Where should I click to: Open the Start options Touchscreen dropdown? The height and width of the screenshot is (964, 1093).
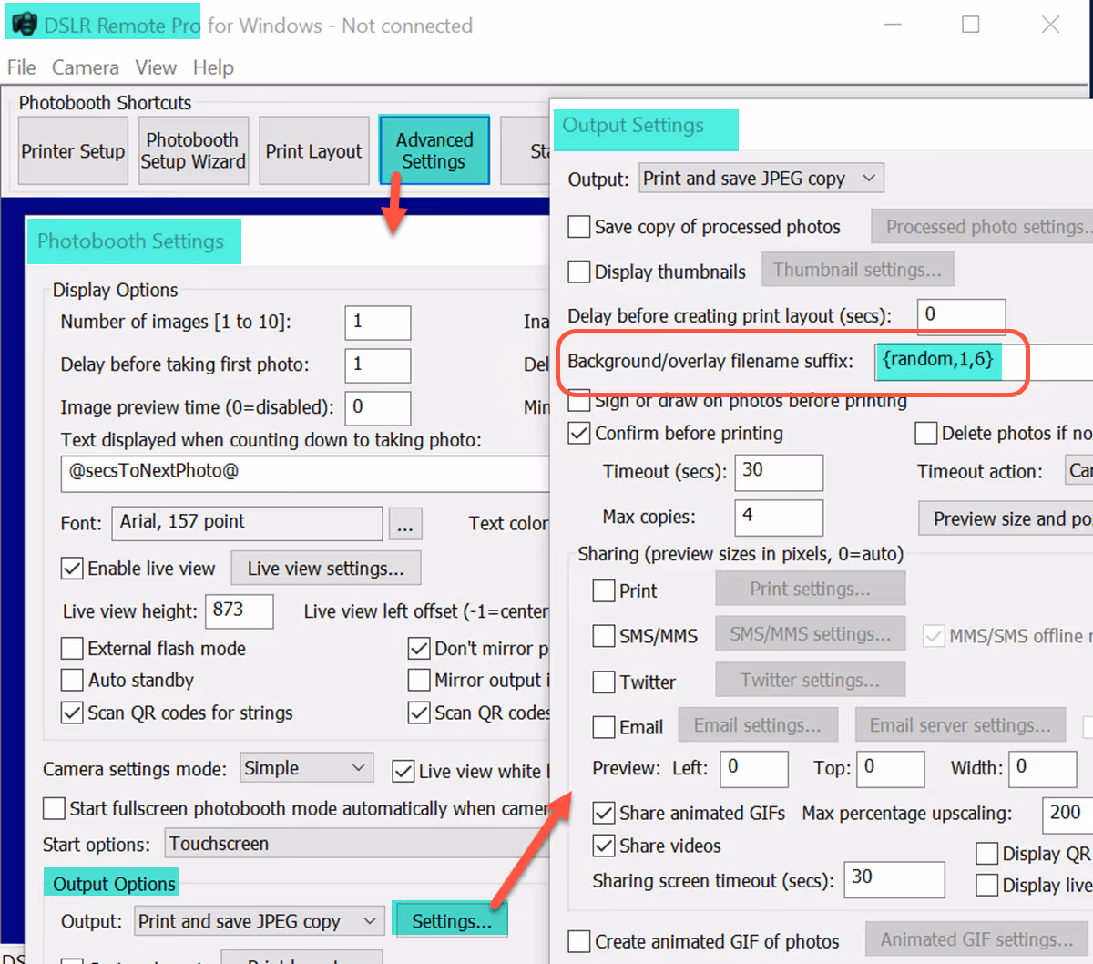[357, 844]
